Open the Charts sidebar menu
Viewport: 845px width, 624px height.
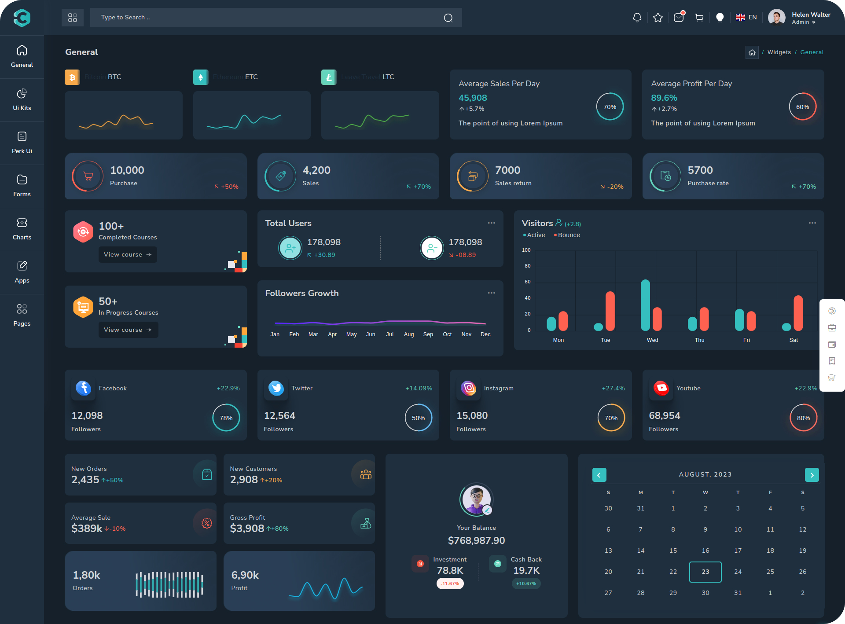[x=22, y=229]
